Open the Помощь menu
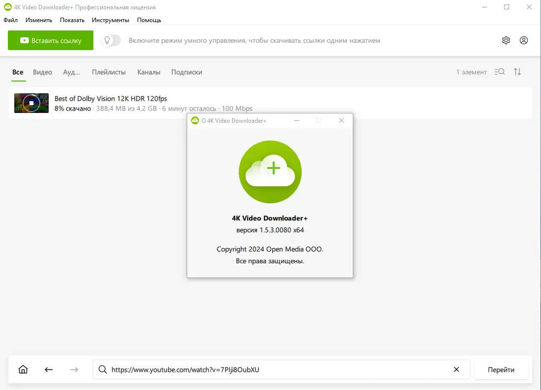 tap(149, 20)
